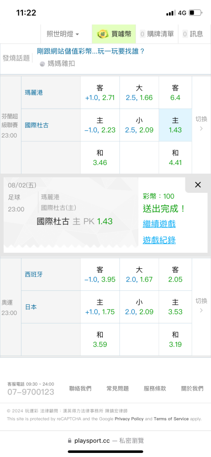This screenshot has width=211, height=457.
Task: Click the Privacy Policy link
Action: coord(129,419)
